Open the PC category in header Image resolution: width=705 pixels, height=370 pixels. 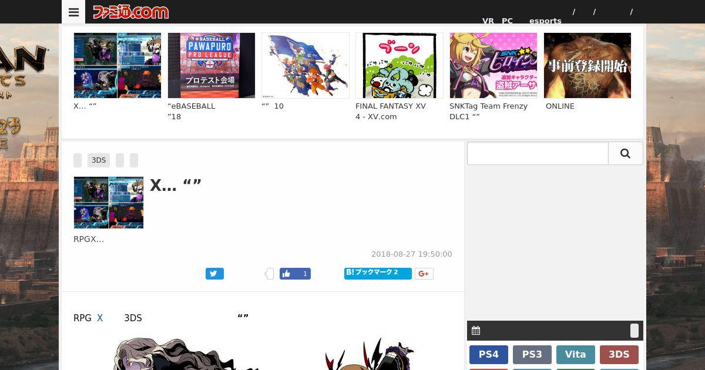click(x=507, y=21)
